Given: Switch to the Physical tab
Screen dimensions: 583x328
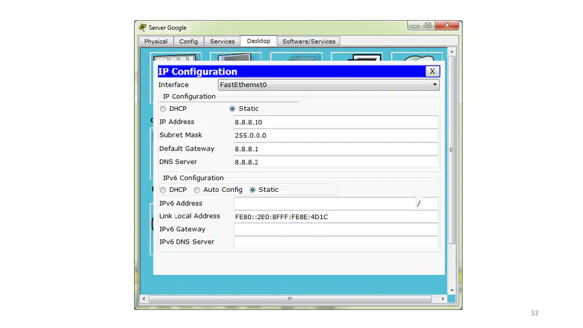Looking at the screenshot, I should pyautogui.click(x=155, y=41).
